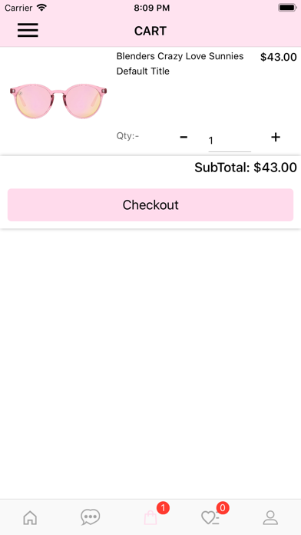The width and height of the screenshot is (301, 535).
Task: Tap the CART header title
Action: (x=150, y=31)
